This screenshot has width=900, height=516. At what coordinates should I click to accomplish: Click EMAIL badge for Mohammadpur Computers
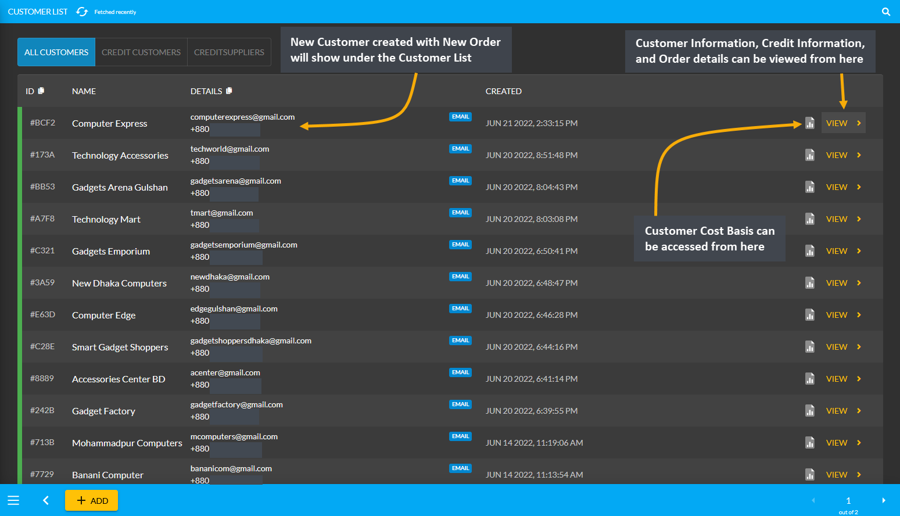pyautogui.click(x=460, y=436)
